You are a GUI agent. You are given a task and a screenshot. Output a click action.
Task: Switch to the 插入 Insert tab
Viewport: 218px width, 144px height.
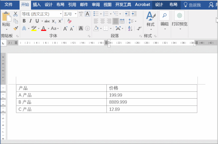[37, 5]
